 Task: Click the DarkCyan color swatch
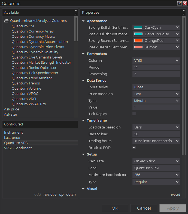pyautogui.click(x=138, y=27)
